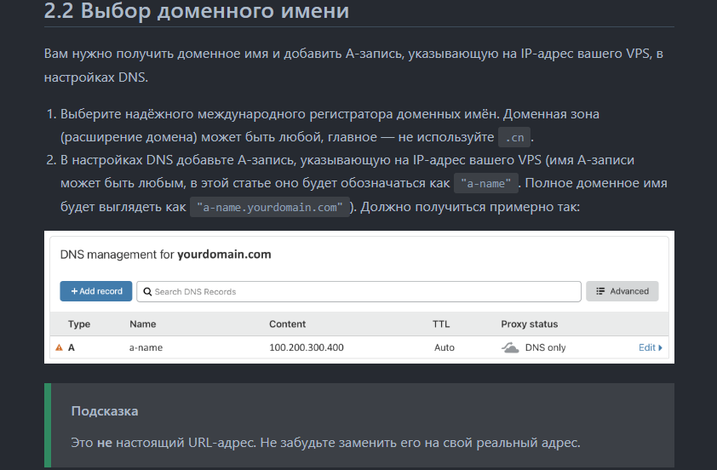Select the Type column header

pyautogui.click(x=79, y=324)
